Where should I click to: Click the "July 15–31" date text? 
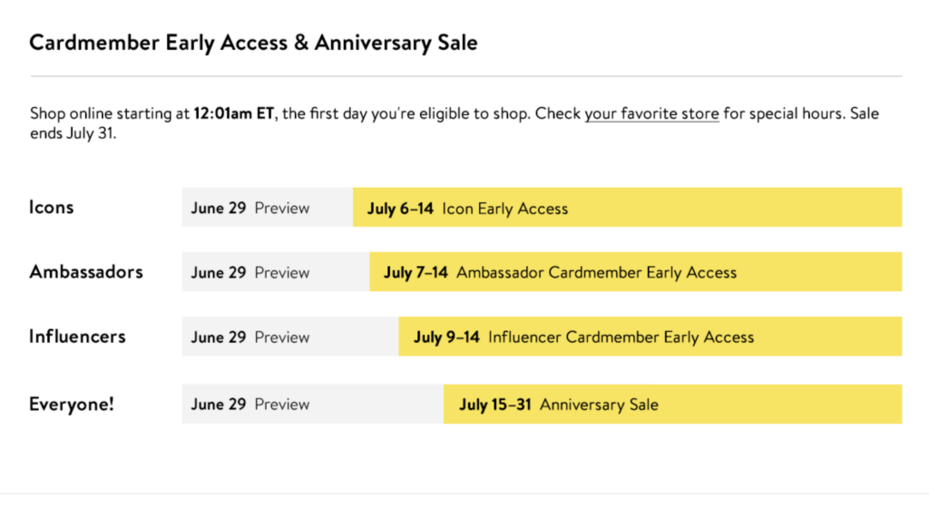(x=495, y=405)
